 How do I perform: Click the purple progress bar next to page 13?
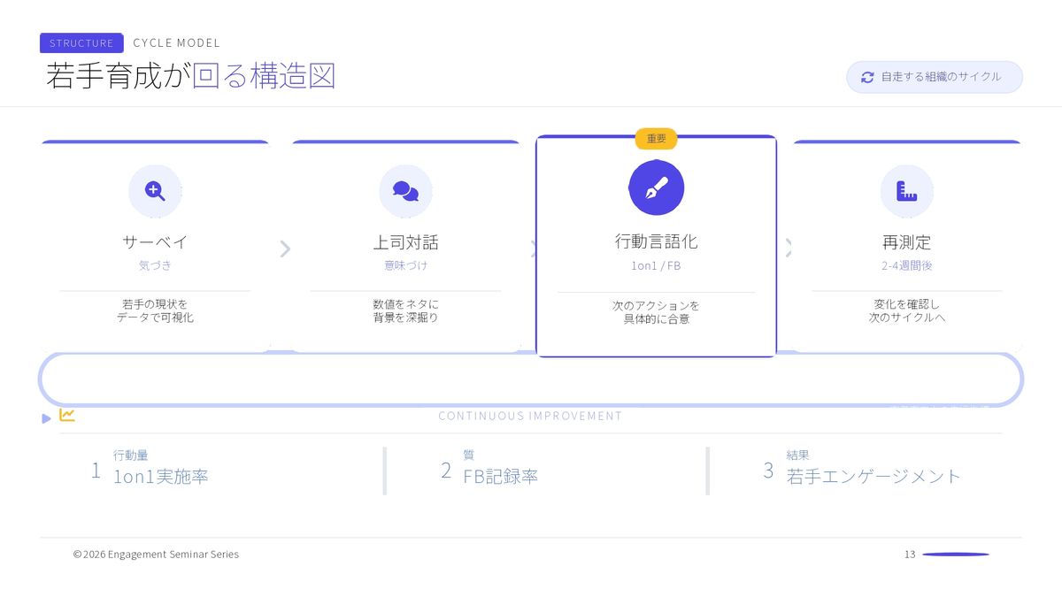tap(956, 555)
